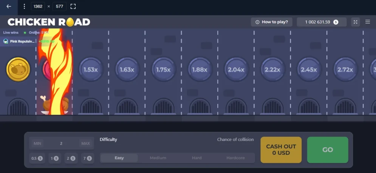
Task: Select Hard difficulty
Action: (x=197, y=158)
